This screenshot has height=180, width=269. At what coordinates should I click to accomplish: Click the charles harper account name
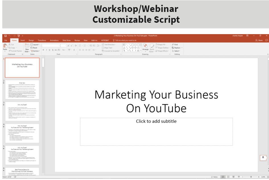point(238,36)
